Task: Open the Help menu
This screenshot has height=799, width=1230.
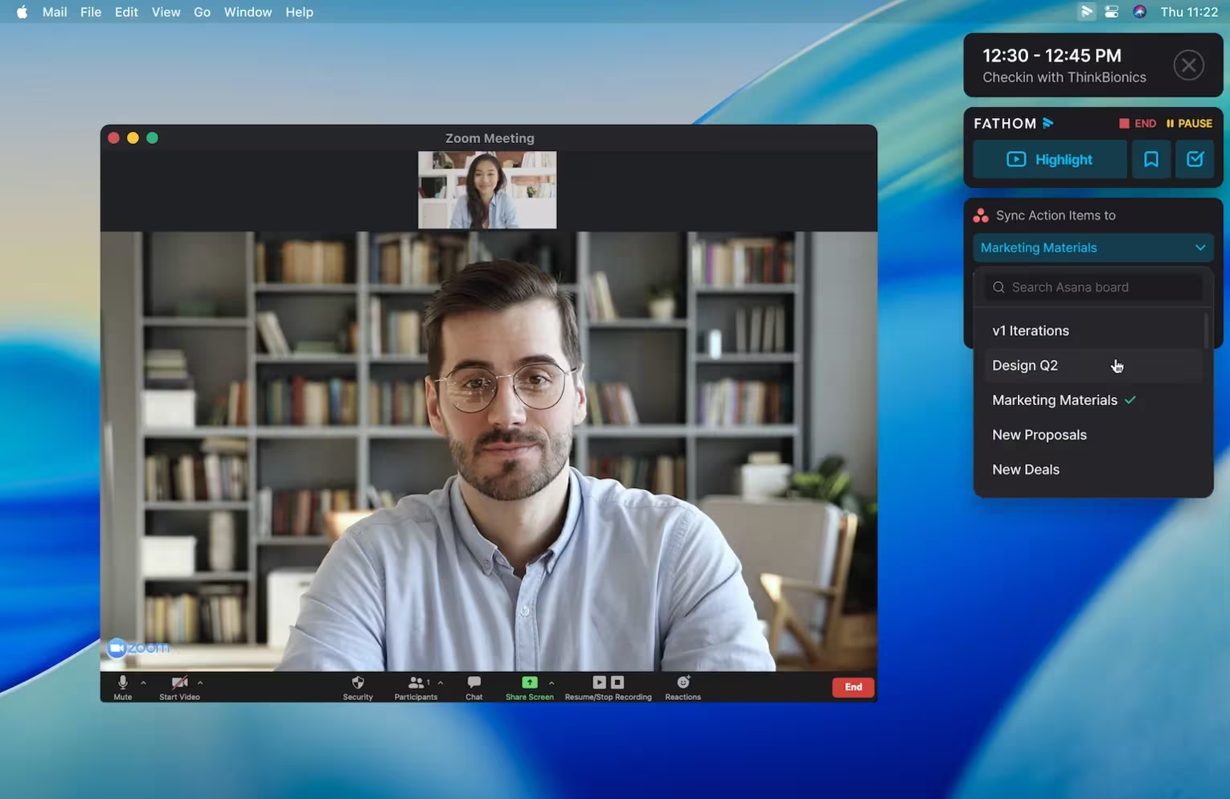Action: tap(299, 12)
